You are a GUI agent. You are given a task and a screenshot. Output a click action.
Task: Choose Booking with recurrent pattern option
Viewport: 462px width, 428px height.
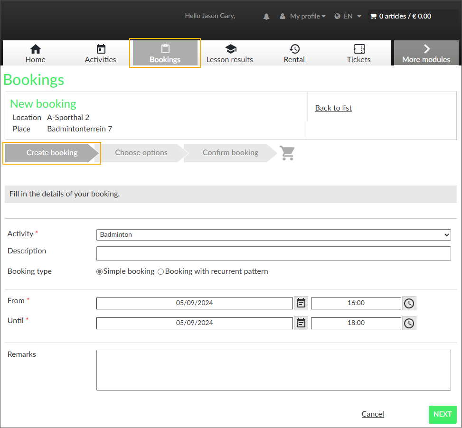click(x=161, y=272)
